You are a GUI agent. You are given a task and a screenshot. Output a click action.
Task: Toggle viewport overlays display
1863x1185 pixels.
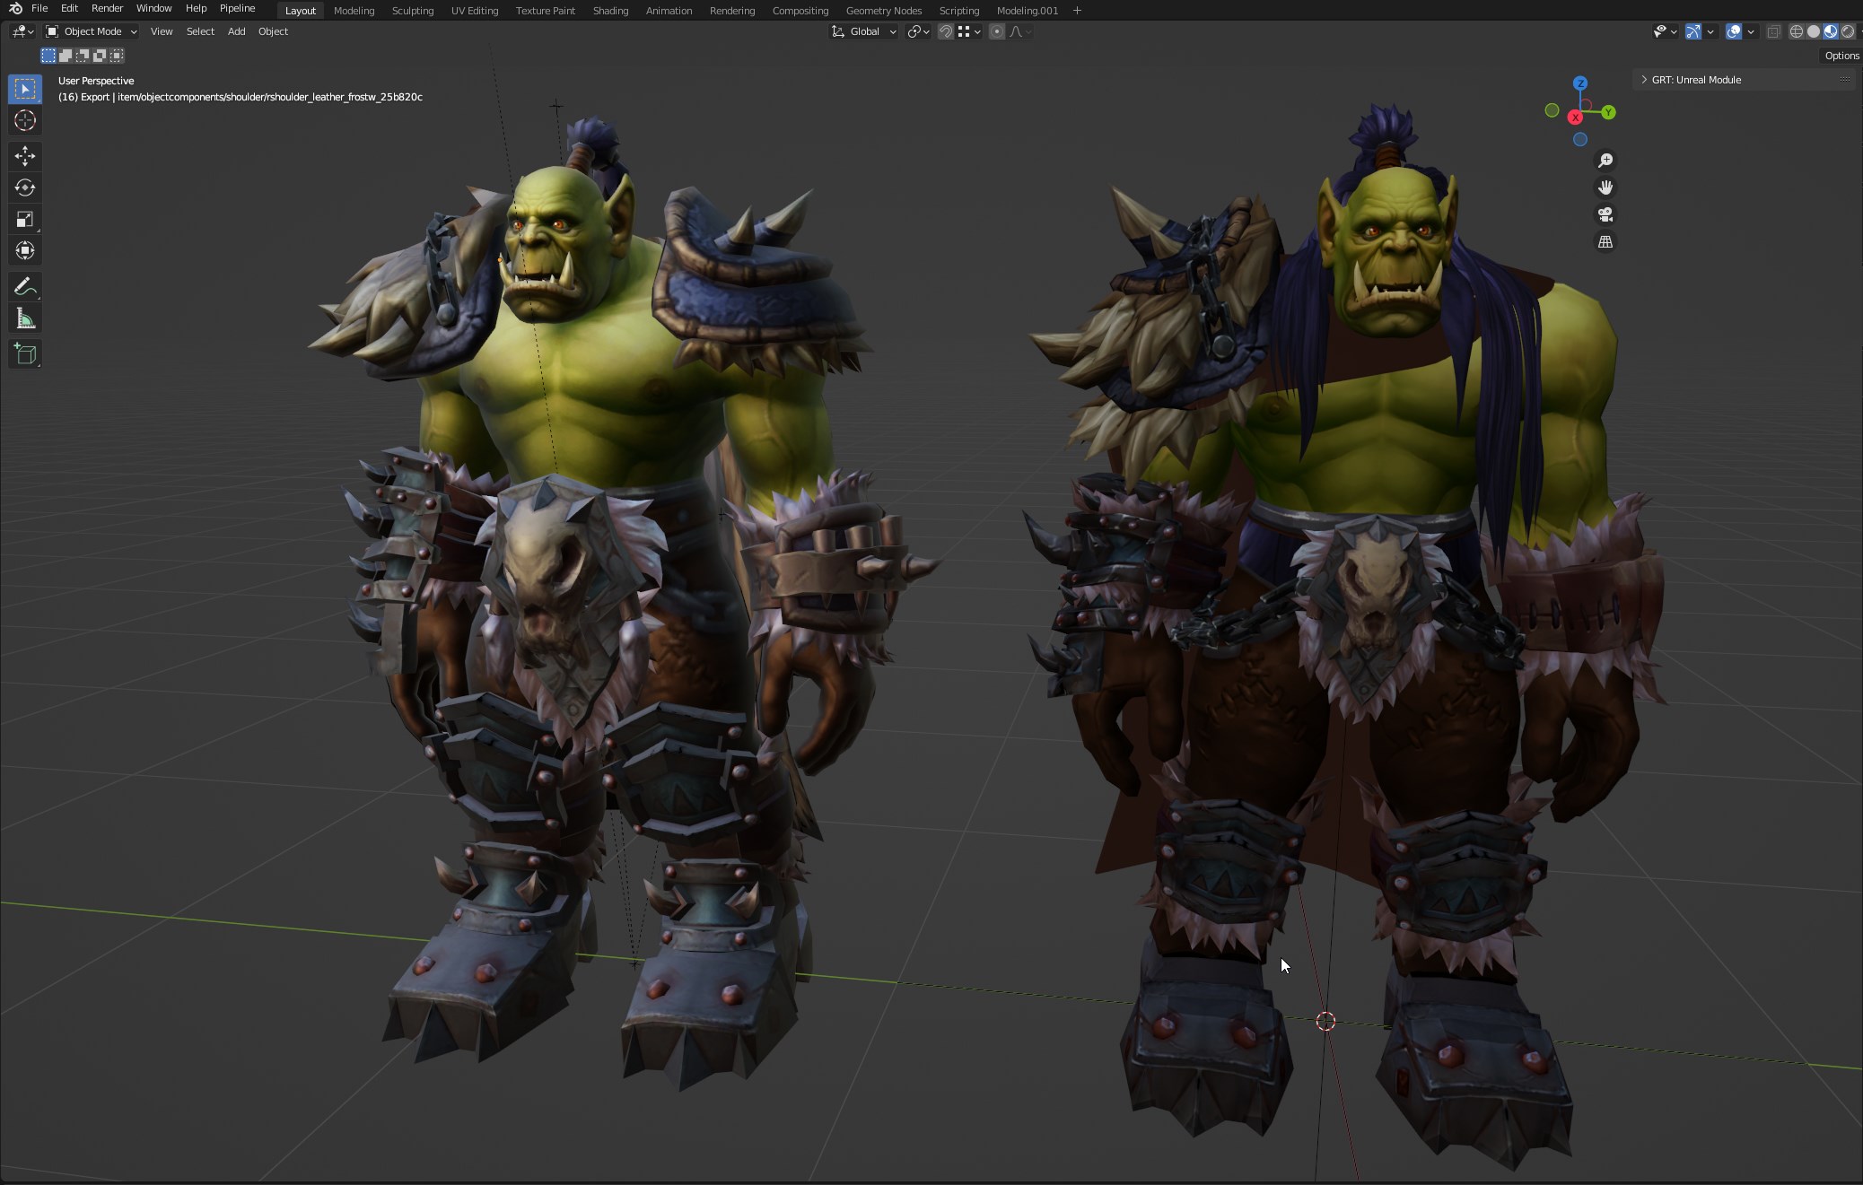point(1734,31)
